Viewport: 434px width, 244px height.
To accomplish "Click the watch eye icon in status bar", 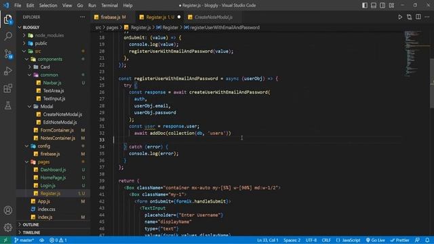I will coord(41,240).
